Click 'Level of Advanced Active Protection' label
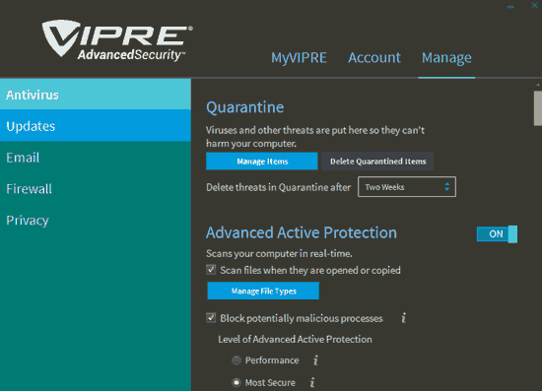This screenshot has height=391, width=542. pyautogui.click(x=295, y=339)
